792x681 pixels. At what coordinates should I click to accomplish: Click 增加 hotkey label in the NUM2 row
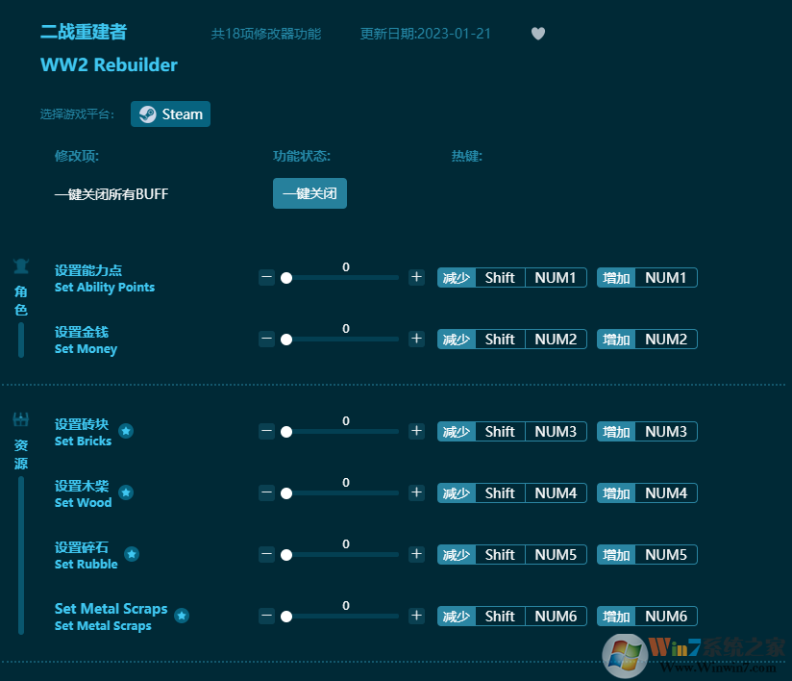point(616,340)
